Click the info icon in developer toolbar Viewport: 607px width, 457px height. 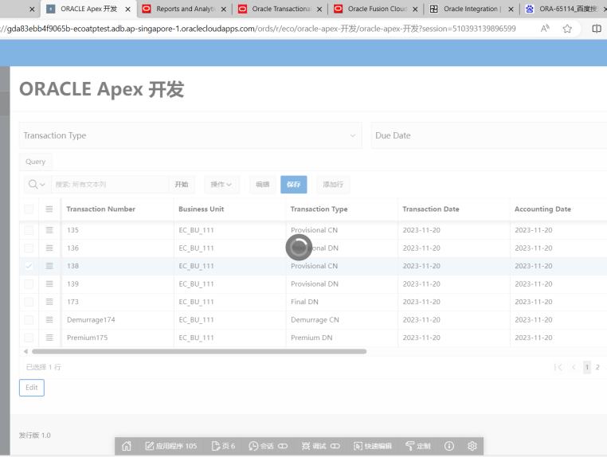point(449,446)
